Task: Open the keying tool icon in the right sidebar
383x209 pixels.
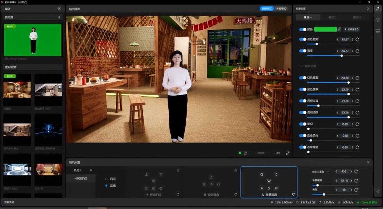Action: point(378,9)
